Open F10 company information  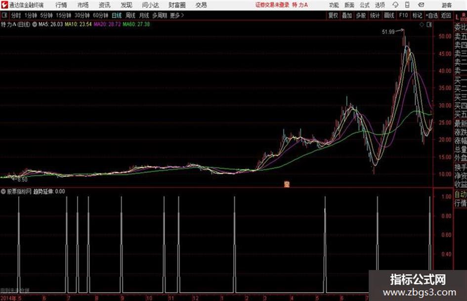click(403, 15)
